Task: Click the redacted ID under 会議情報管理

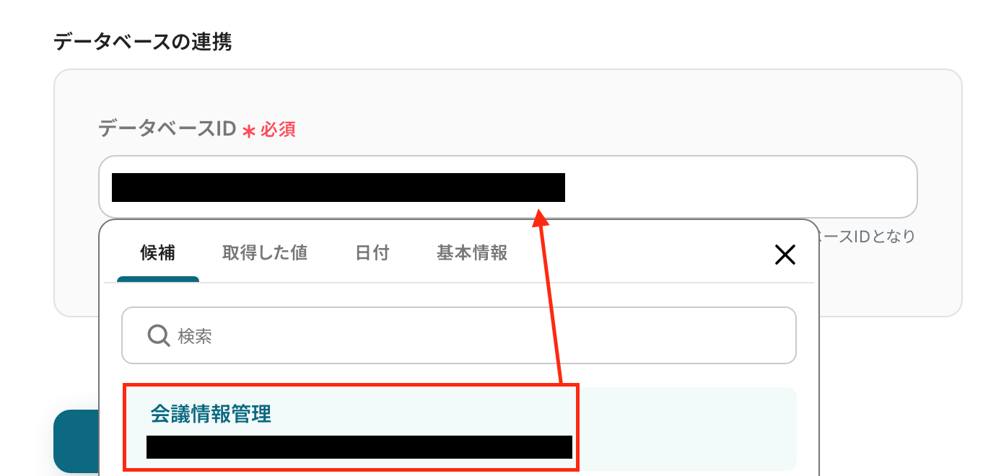Action: click(359, 447)
